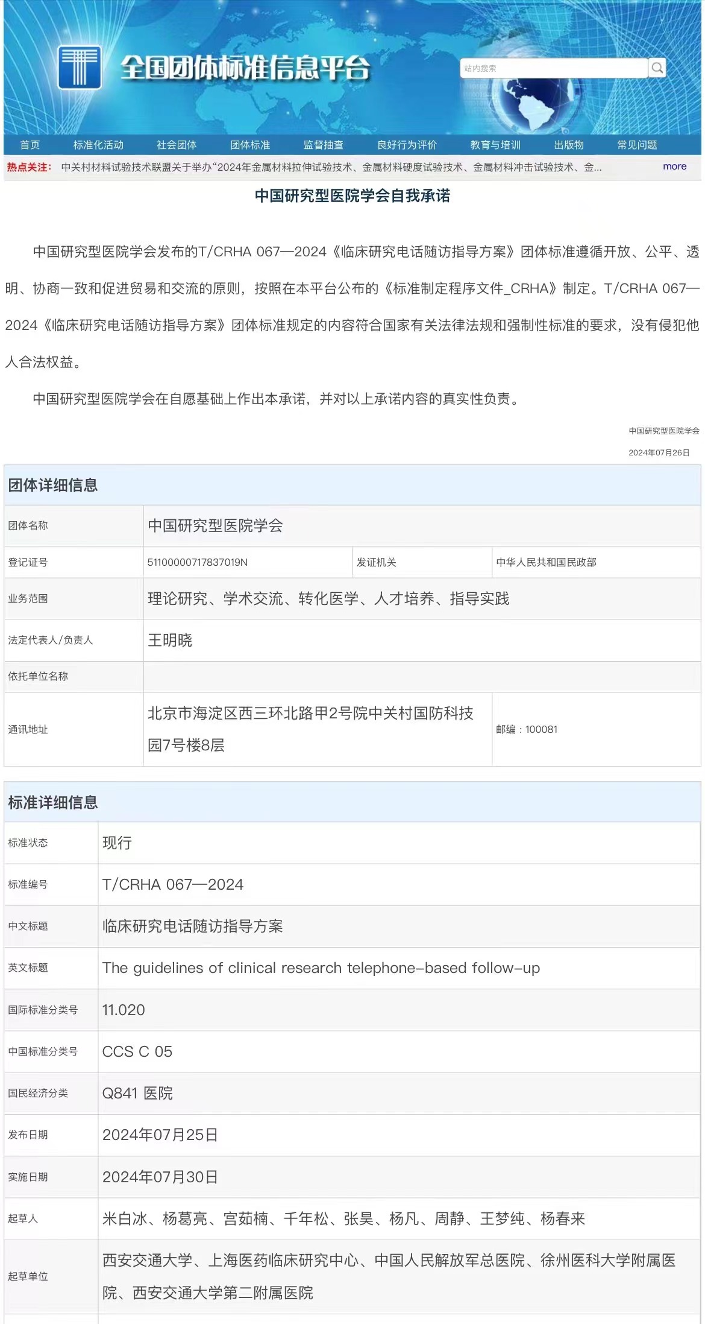Click the platform logo icon
705x1324 pixels.
point(79,67)
